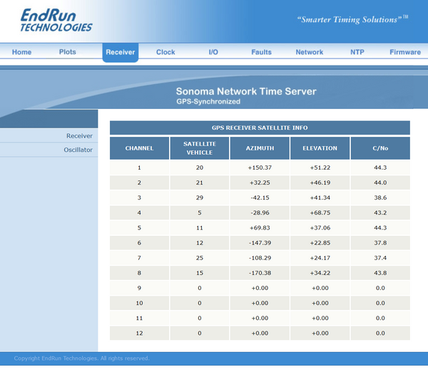Click channel 9 cell
This screenshot has width=428, height=372.
(x=139, y=288)
